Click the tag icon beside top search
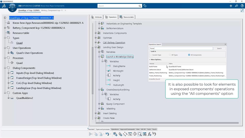 (145, 6)
